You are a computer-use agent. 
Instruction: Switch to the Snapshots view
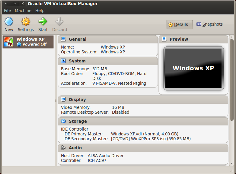click(209, 24)
